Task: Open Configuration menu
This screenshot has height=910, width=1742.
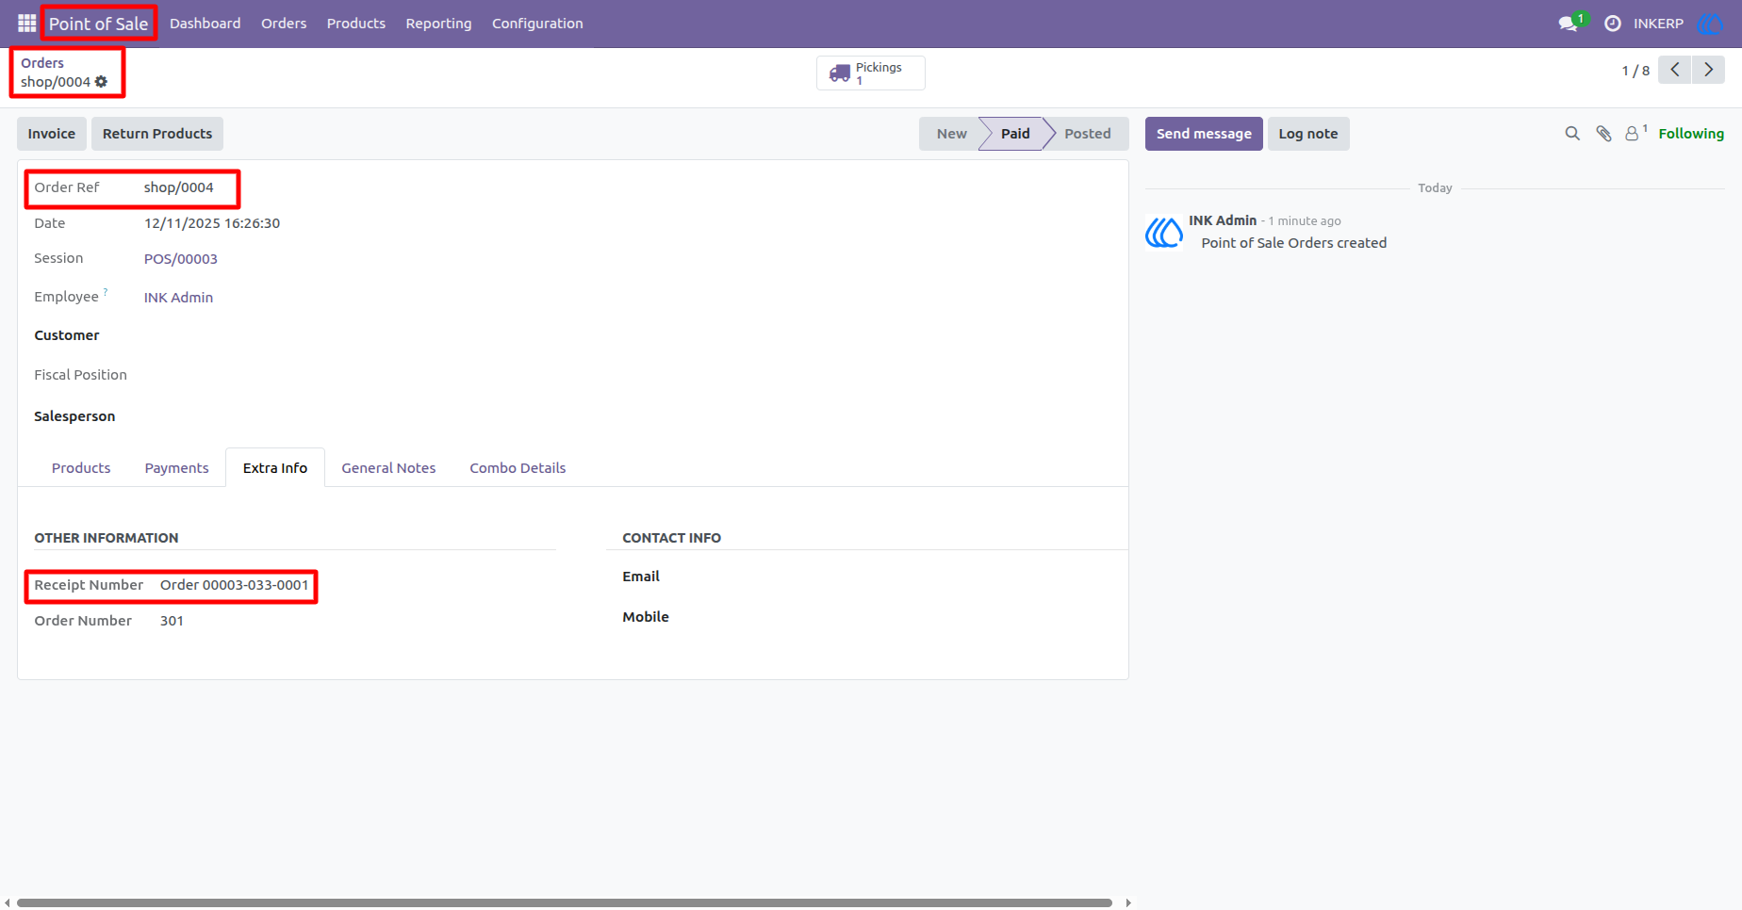Action: 537,24
